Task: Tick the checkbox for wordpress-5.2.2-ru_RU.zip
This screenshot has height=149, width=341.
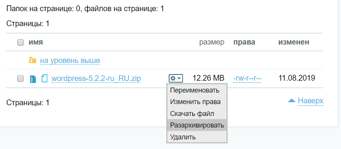Action: pyautogui.click(x=20, y=78)
